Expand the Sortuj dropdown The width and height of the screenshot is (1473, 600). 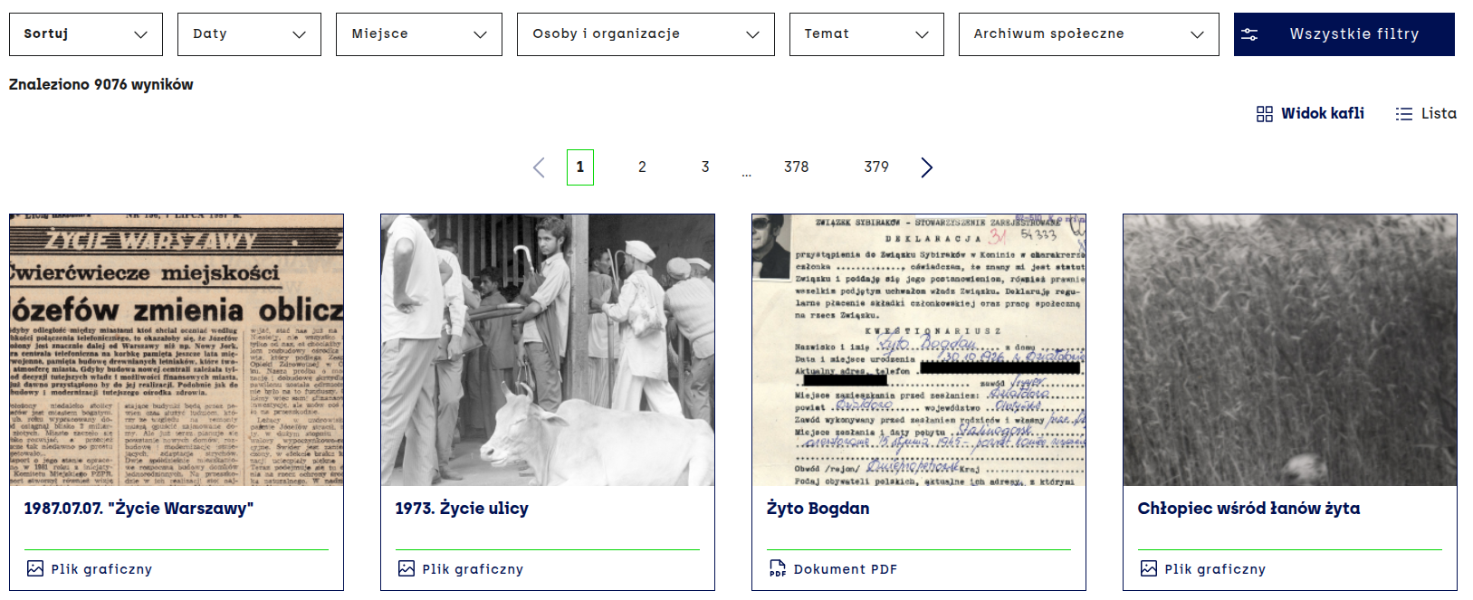[x=86, y=34]
